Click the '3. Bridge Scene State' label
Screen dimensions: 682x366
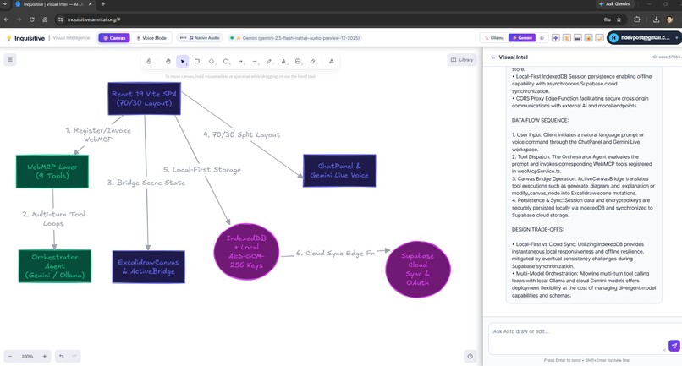coord(146,183)
